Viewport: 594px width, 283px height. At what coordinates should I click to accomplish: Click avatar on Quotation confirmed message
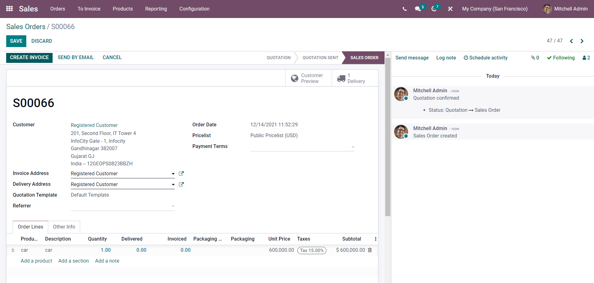pyautogui.click(x=401, y=94)
